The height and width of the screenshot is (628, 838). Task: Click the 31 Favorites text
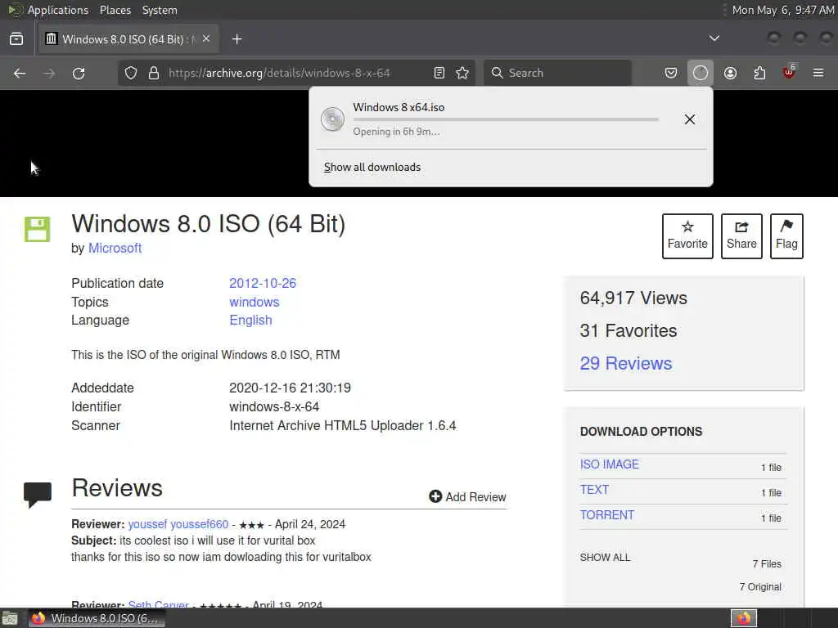point(628,330)
